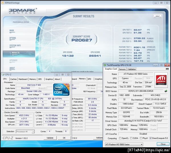Click the ATI Radeon logo in GPU-Z
171x153 pixels.
161,80
